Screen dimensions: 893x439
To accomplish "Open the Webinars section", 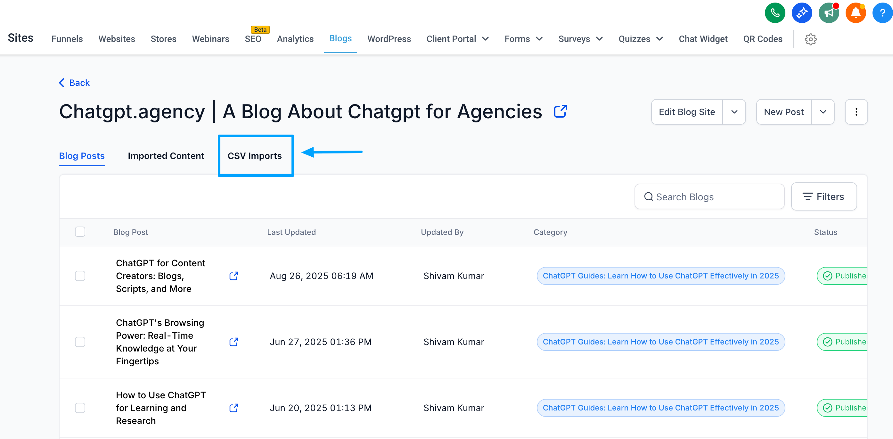I will (211, 39).
